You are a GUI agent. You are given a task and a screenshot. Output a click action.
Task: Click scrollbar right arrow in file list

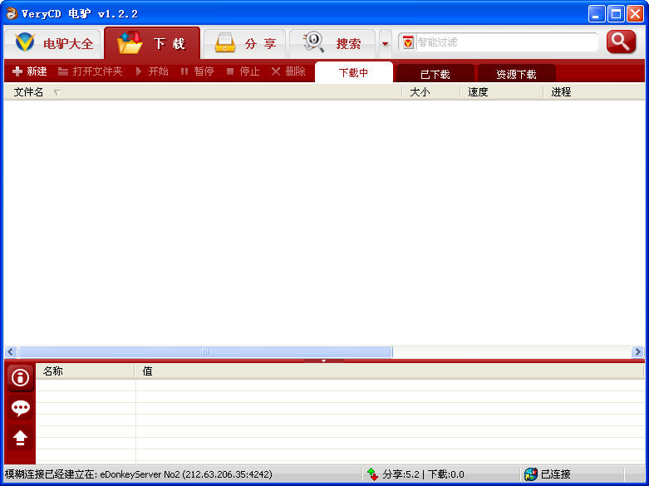click(637, 351)
